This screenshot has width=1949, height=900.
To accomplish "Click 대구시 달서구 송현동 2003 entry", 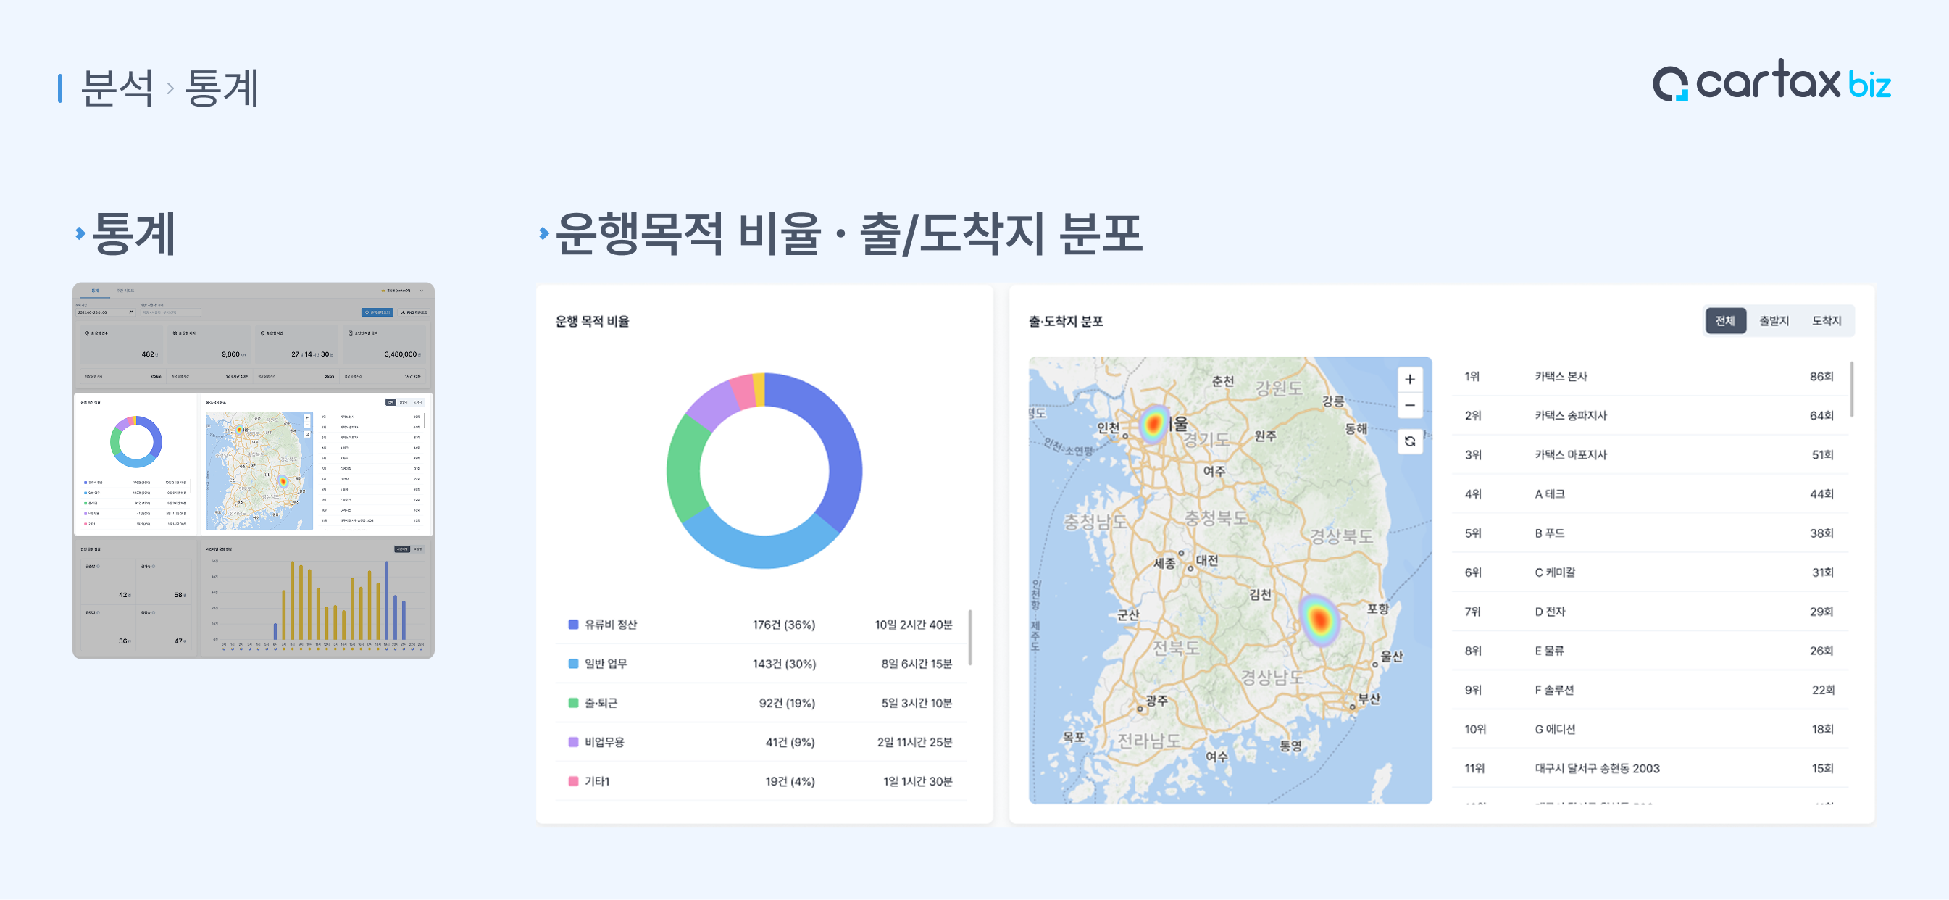I will pos(1596,768).
